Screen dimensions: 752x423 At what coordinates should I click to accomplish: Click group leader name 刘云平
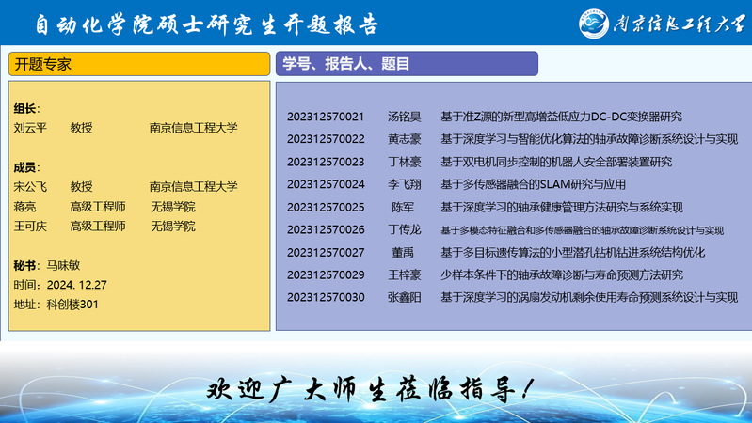point(30,128)
